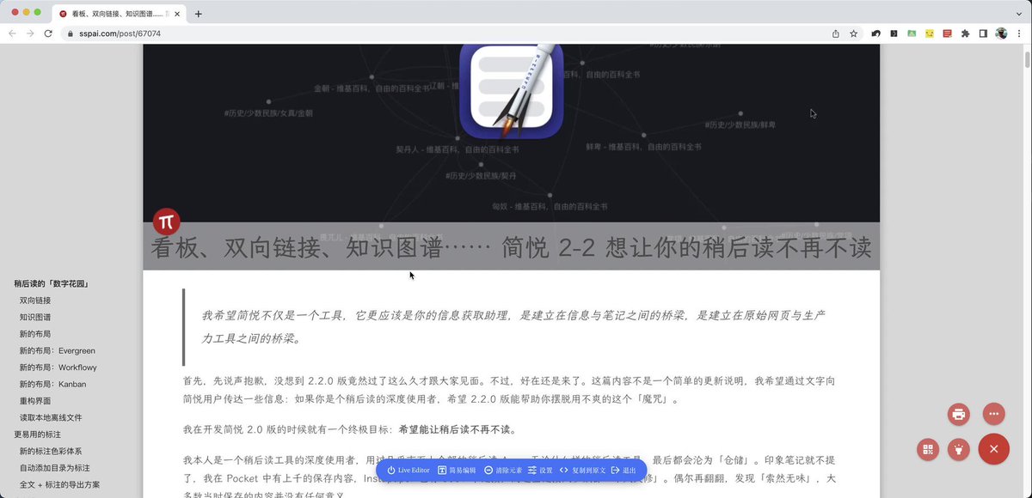The height and width of the screenshot is (498, 1032).
Task: Click the site lock icon in the address bar
Action: (71, 33)
